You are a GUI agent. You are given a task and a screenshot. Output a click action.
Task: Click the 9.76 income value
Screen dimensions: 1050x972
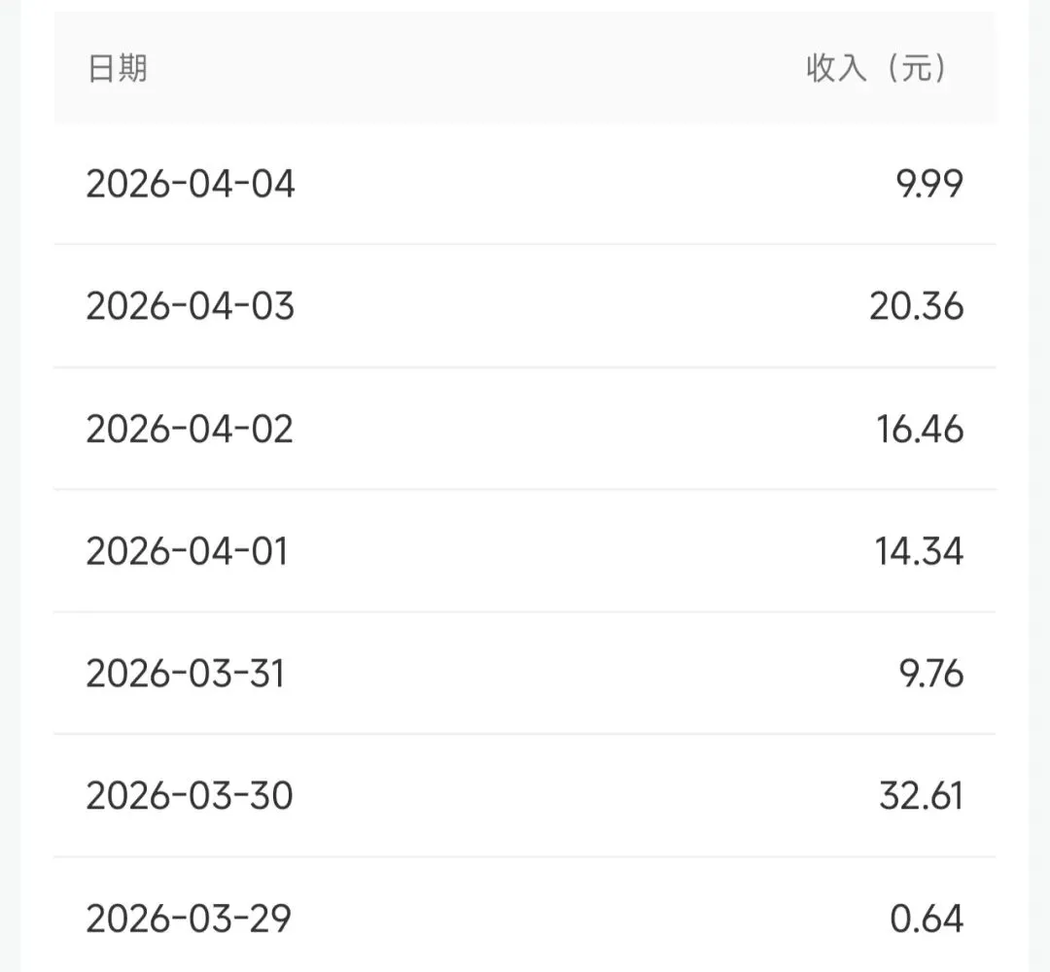(x=930, y=674)
